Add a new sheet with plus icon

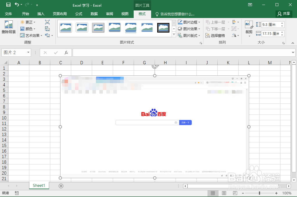(x=61, y=186)
